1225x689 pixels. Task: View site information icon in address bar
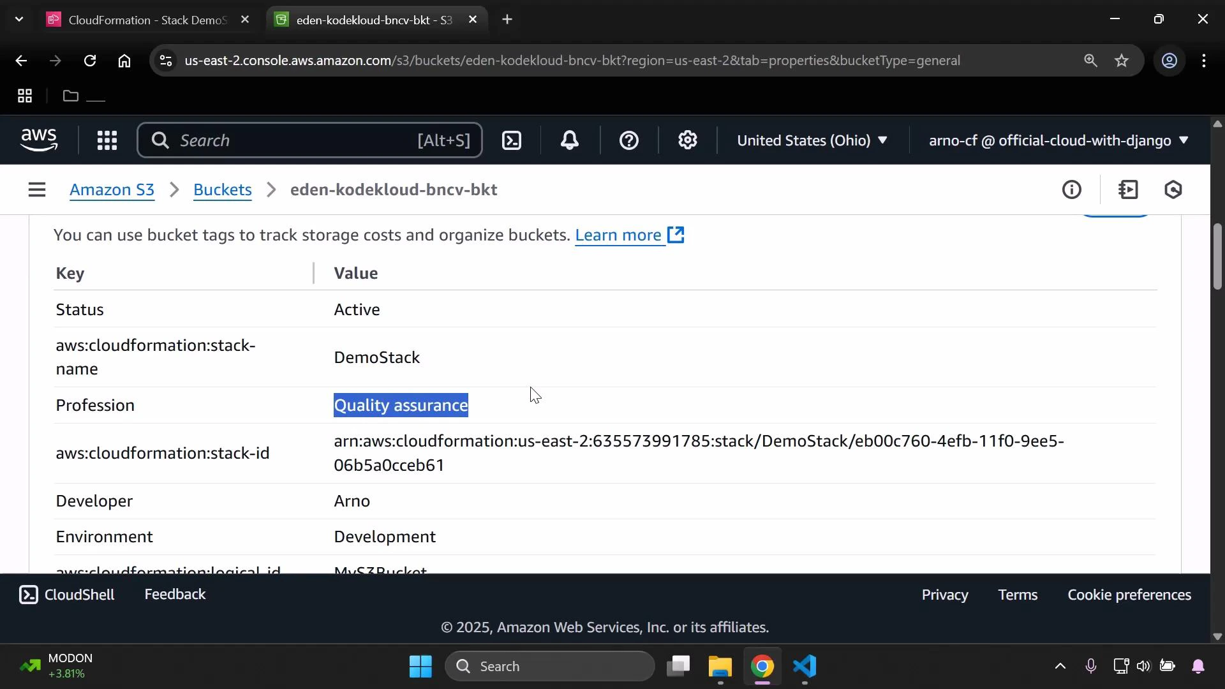[166, 61]
